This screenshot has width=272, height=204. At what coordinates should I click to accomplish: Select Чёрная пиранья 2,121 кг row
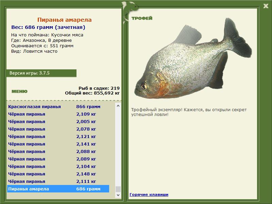(58, 137)
